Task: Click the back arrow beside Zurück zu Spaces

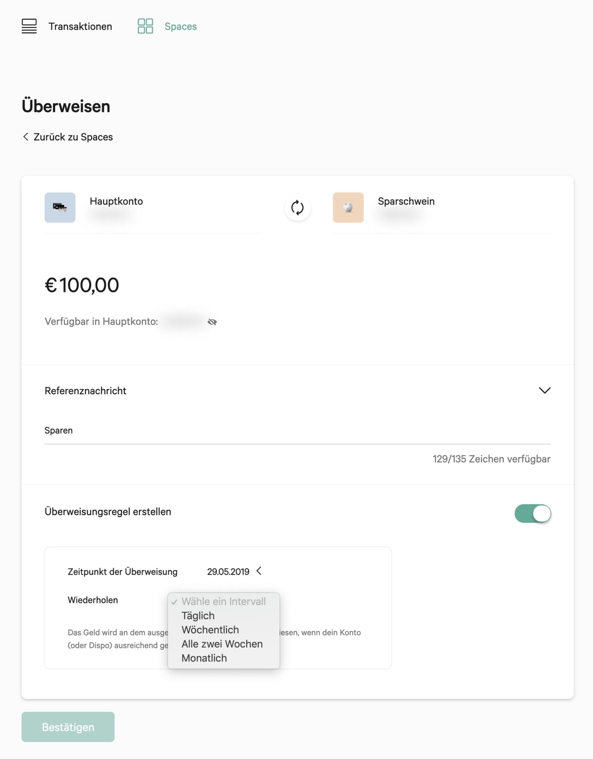Action: pos(26,137)
